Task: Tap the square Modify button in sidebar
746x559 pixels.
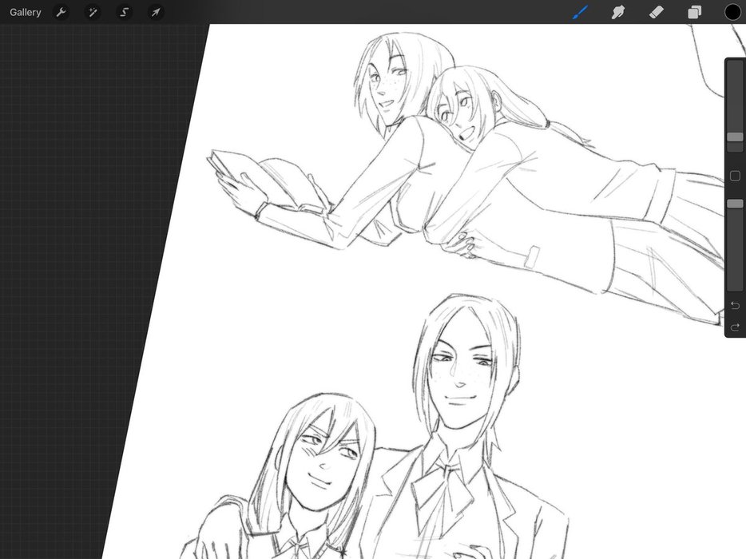Action: coord(735,176)
